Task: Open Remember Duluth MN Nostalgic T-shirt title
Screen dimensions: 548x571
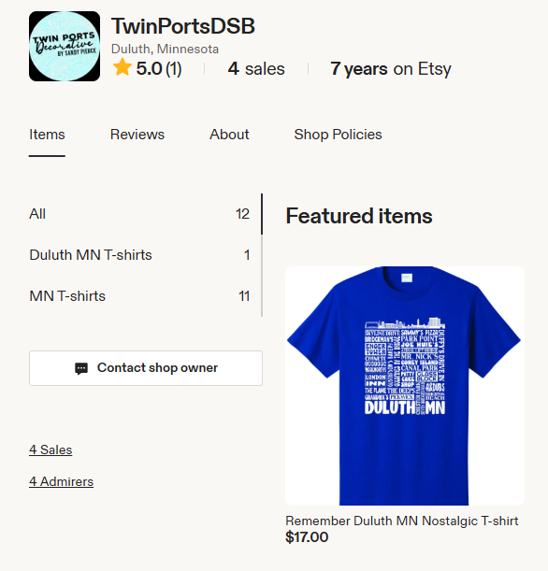Action: pyautogui.click(x=402, y=521)
